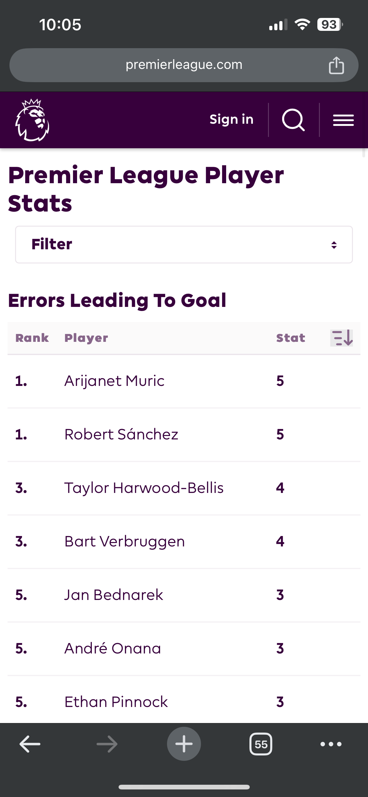Click Sign in link
The height and width of the screenshot is (797, 368).
point(231,120)
